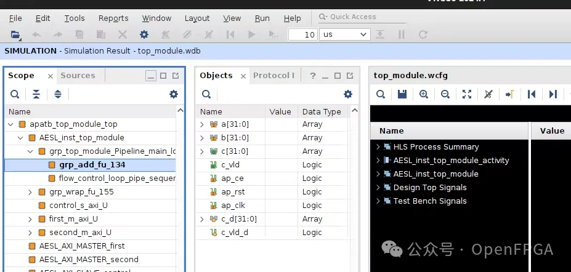Collapse the AESL_inst_top_module tree node
The width and height of the screenshot is (571, 272).
coord(22,138)
